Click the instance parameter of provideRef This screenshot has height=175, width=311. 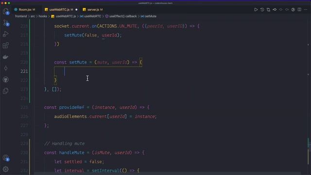click(x=104, y=107)
